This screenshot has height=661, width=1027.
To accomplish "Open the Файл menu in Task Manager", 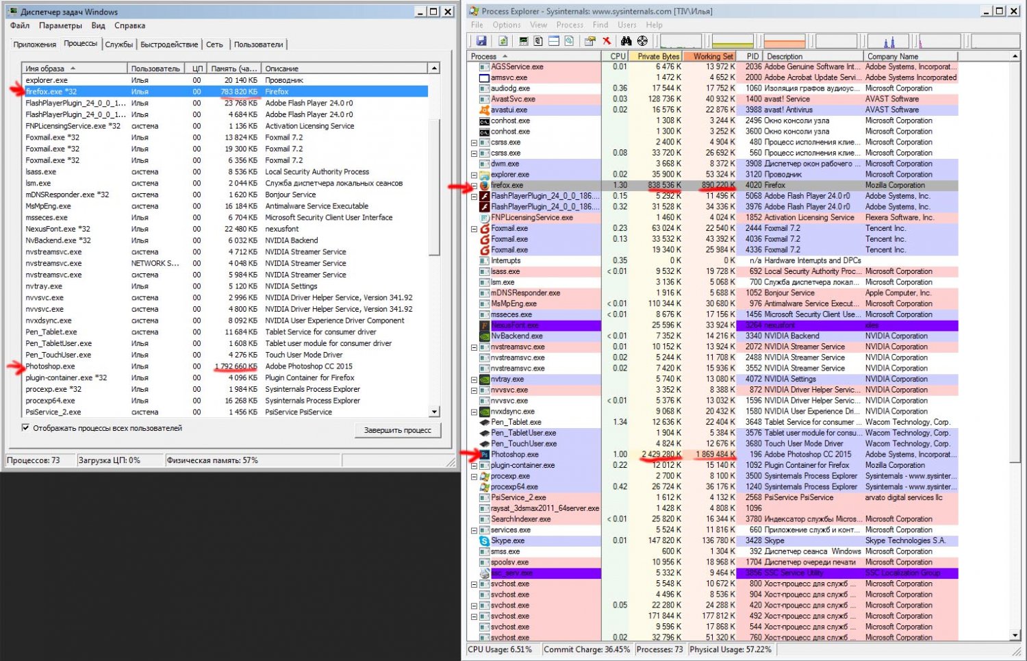I will 20,25.
